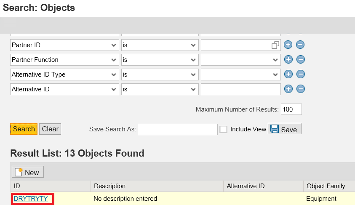Screen dimensions: 355x205
Task: Save the current search
Action: [285, 129]
